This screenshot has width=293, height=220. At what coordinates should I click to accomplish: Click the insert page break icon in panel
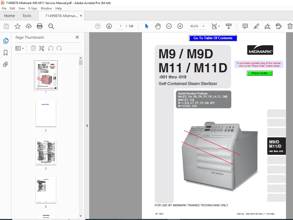pyautogui.click(x=42, y=48)
